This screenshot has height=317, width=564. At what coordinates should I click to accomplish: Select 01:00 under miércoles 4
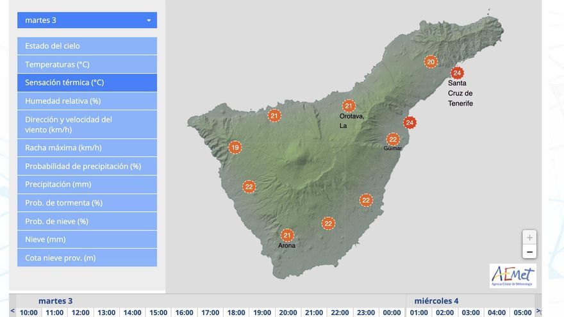[419, 313]
